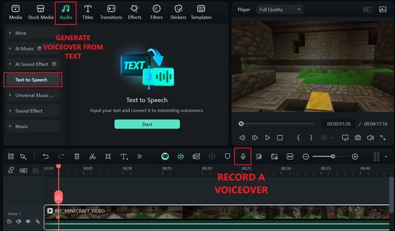Open the add marker dropdown arrow
The width and height of the screenshot is (395, 231).
point(333,138)
